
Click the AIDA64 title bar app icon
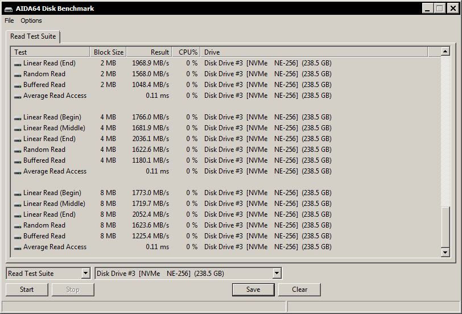coord(9,9)
